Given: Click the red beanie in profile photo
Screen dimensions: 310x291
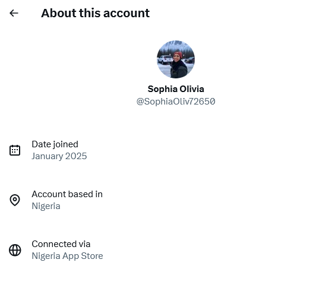Looking at the screenshot, I should coord(178,54).
